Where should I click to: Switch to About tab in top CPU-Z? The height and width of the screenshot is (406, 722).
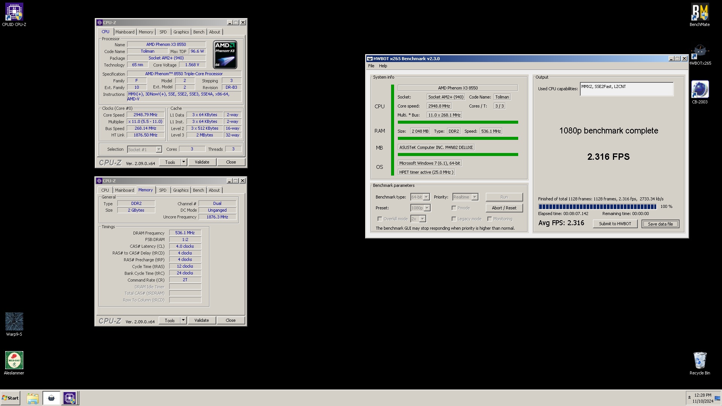point(215,32)
